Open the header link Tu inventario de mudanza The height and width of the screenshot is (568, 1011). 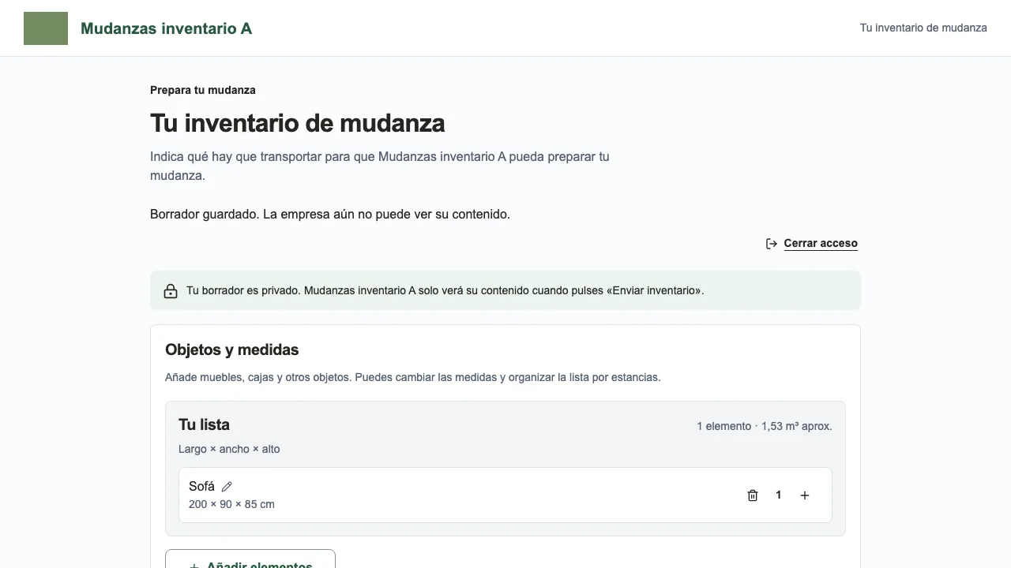point(923,28)
